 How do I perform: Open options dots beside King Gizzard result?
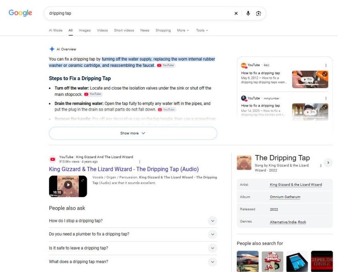pos(140,162)
